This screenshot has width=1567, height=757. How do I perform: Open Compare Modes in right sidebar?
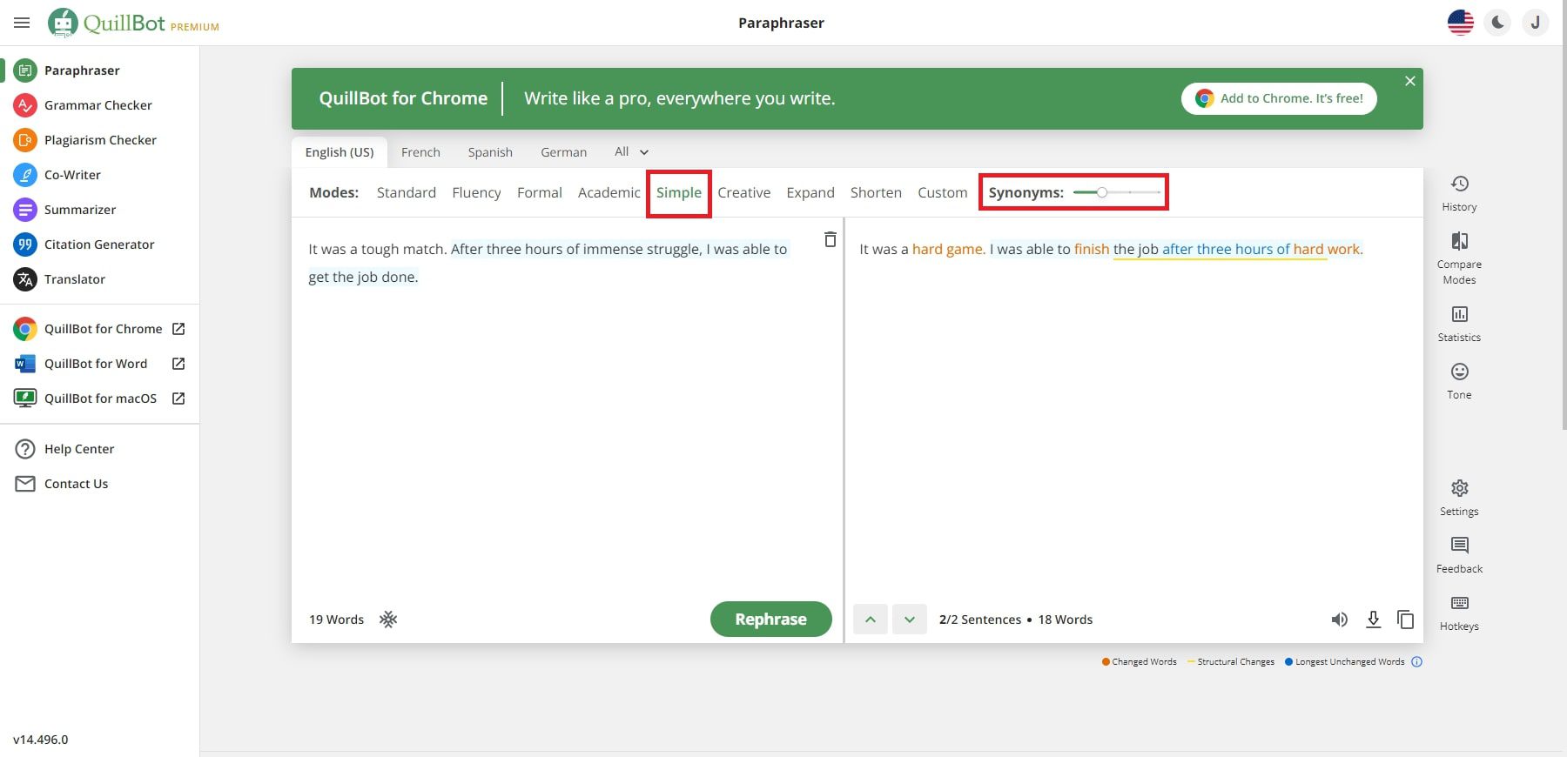1459,242
